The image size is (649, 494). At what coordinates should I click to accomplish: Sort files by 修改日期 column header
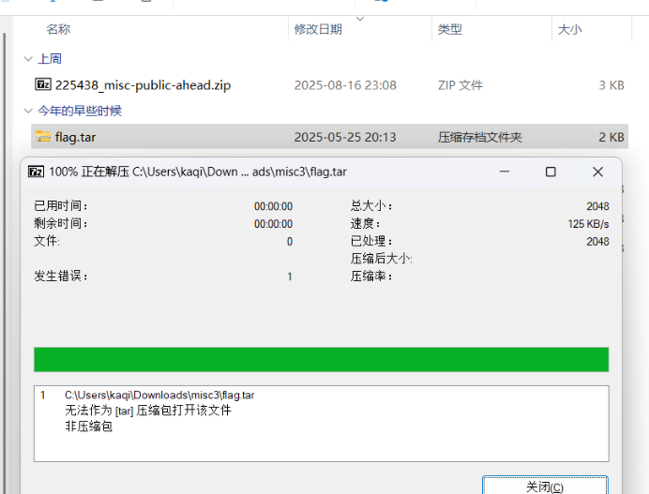click(x=318, y=29)
